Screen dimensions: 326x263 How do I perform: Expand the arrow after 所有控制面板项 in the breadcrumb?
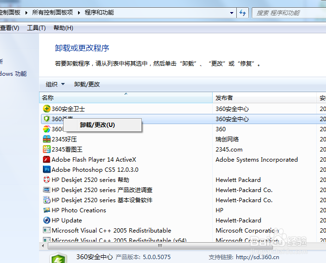click(79, 13)
